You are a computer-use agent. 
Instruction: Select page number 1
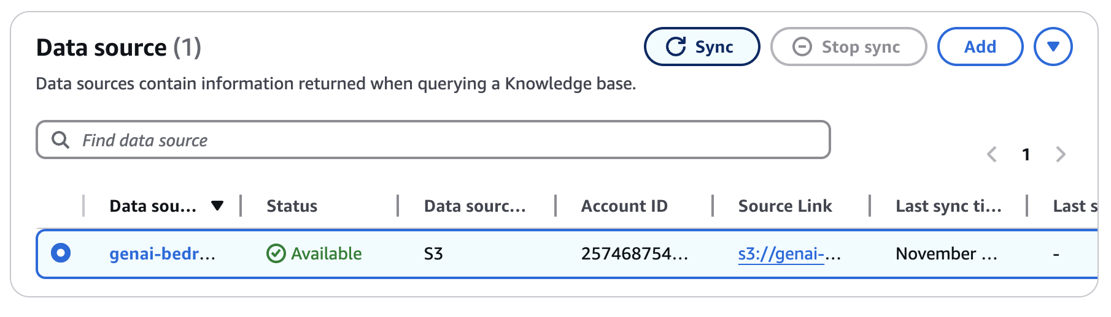[x=1026, y=154]
